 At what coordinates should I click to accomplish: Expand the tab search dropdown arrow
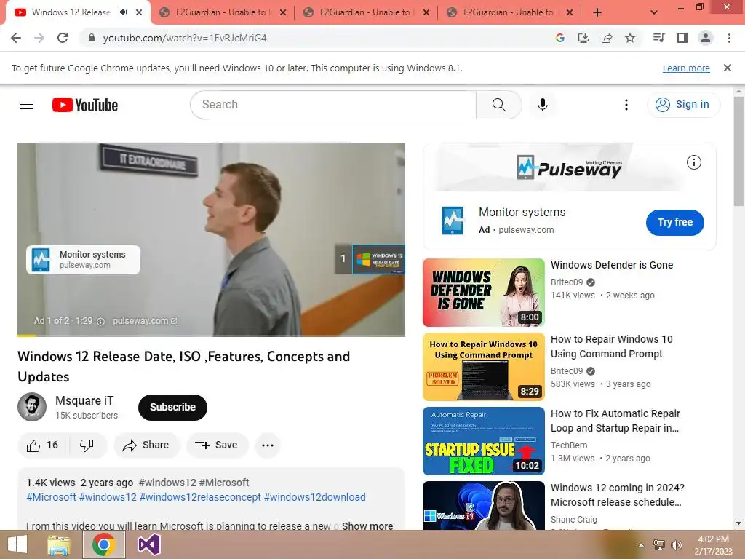coord(654,13)
